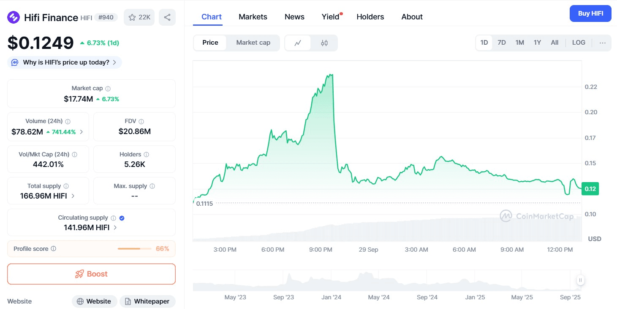Select the 7D time range
This screenshot has height=309, width=617.
[502, 43]
